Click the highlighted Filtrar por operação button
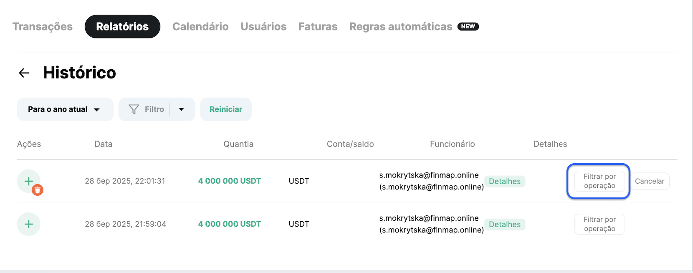This screenshot has height=273, width=693. pos(599,181)
